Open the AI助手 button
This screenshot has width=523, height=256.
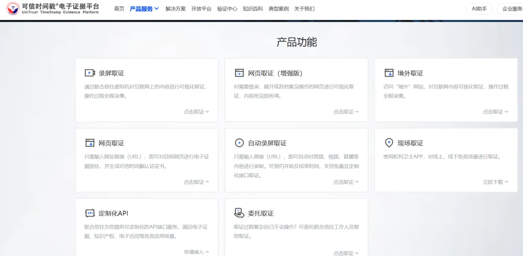click(479, 9)
